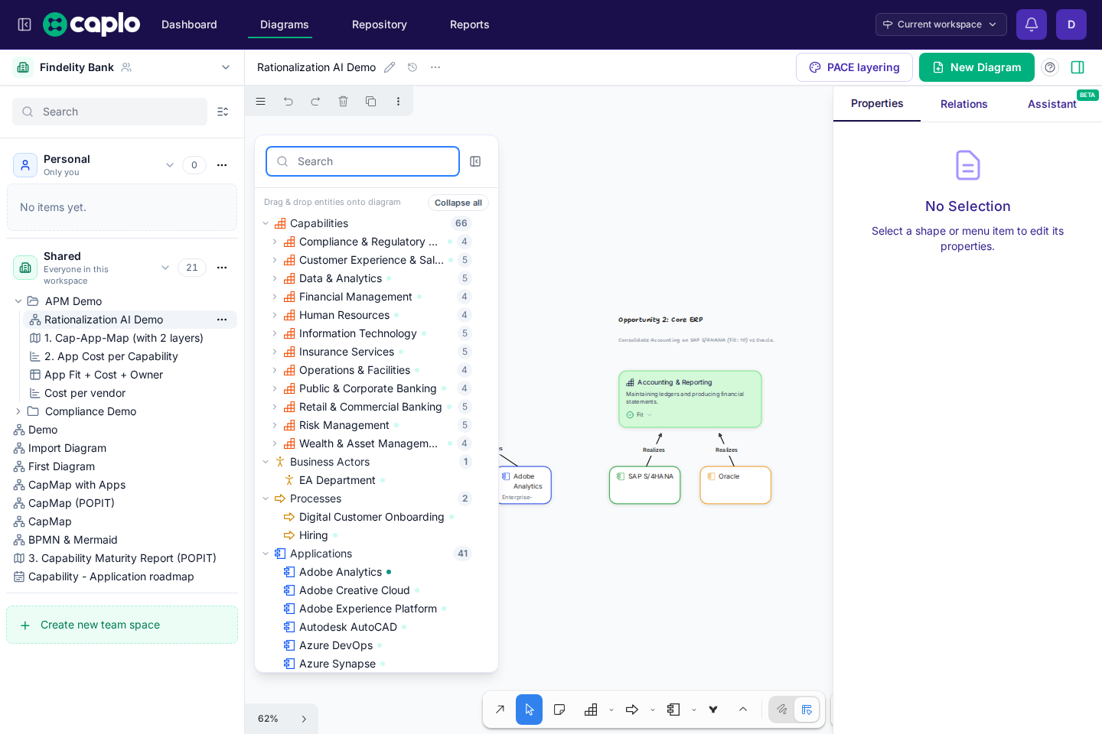
Task: Select the junction Y-shaped tool
Action: click(713, 710)
